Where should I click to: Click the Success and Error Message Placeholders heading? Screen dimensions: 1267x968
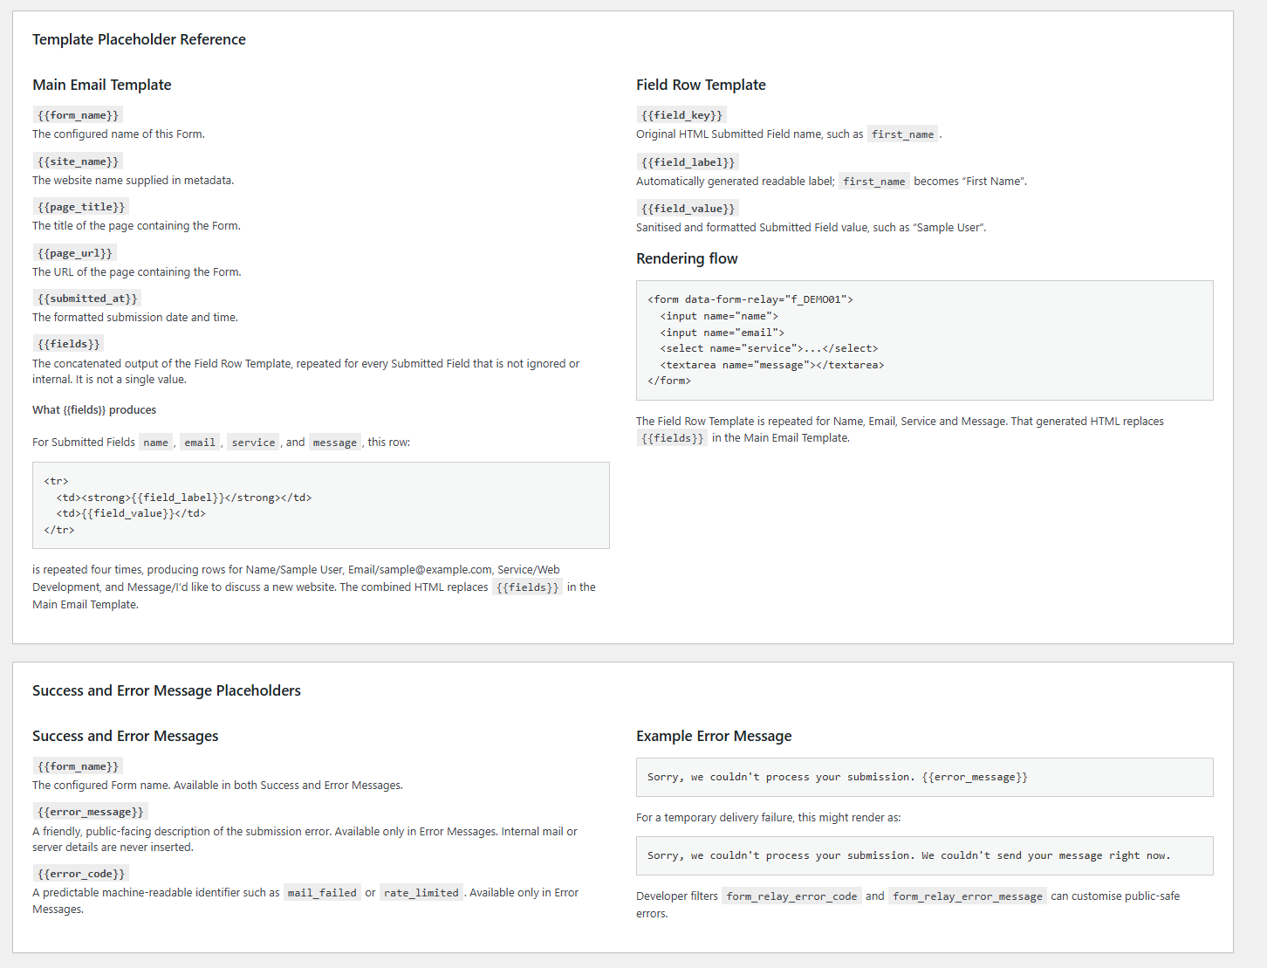[167, 690]
